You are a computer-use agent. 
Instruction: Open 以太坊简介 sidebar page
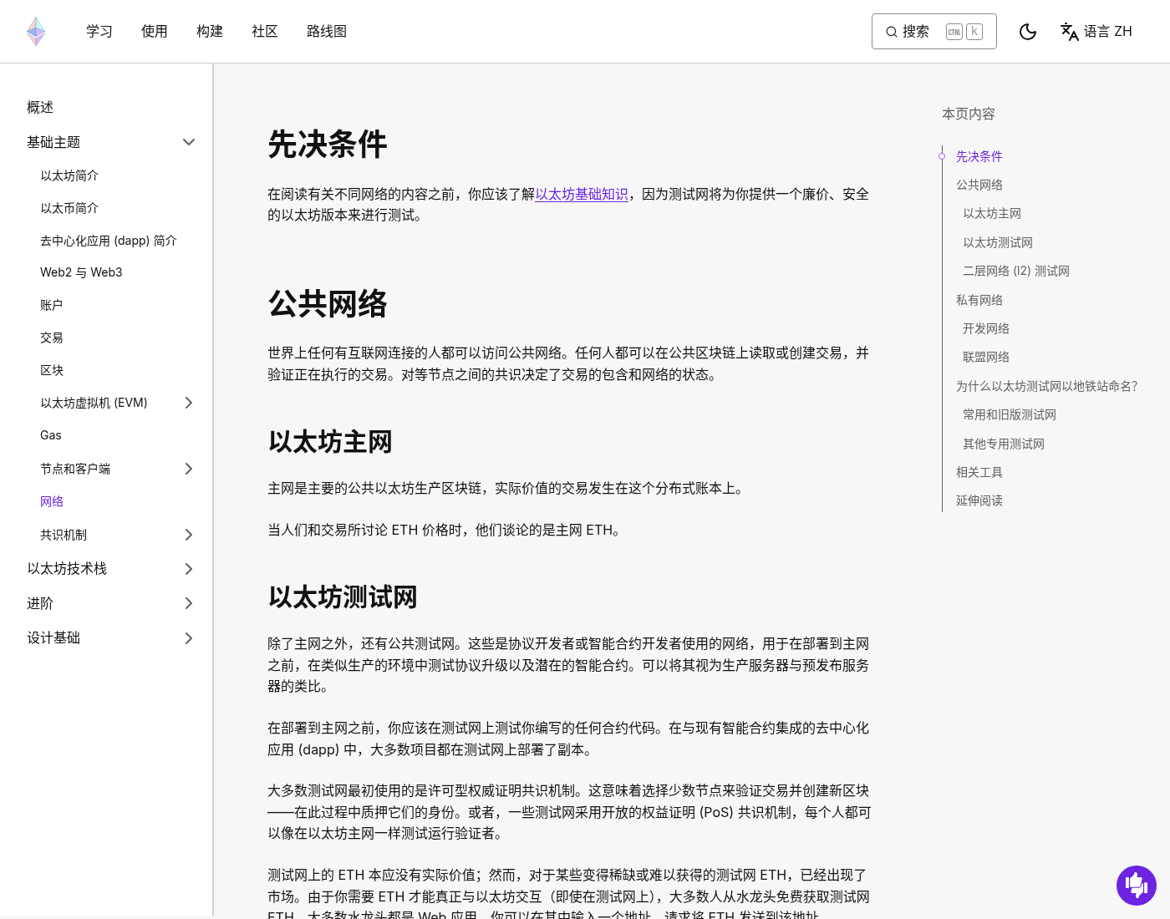[x=69, y=175]
